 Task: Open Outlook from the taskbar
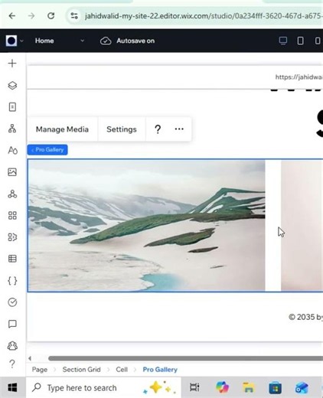click(302, 388)
